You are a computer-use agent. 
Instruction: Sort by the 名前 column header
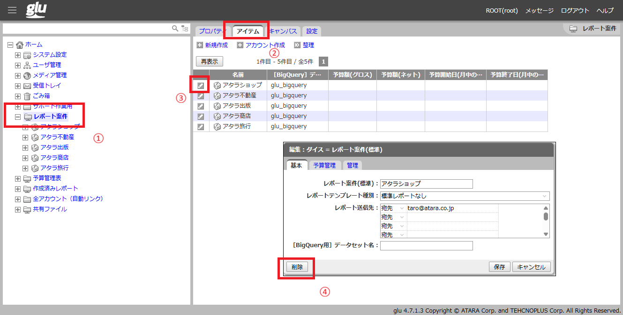[x=238, y=75]
